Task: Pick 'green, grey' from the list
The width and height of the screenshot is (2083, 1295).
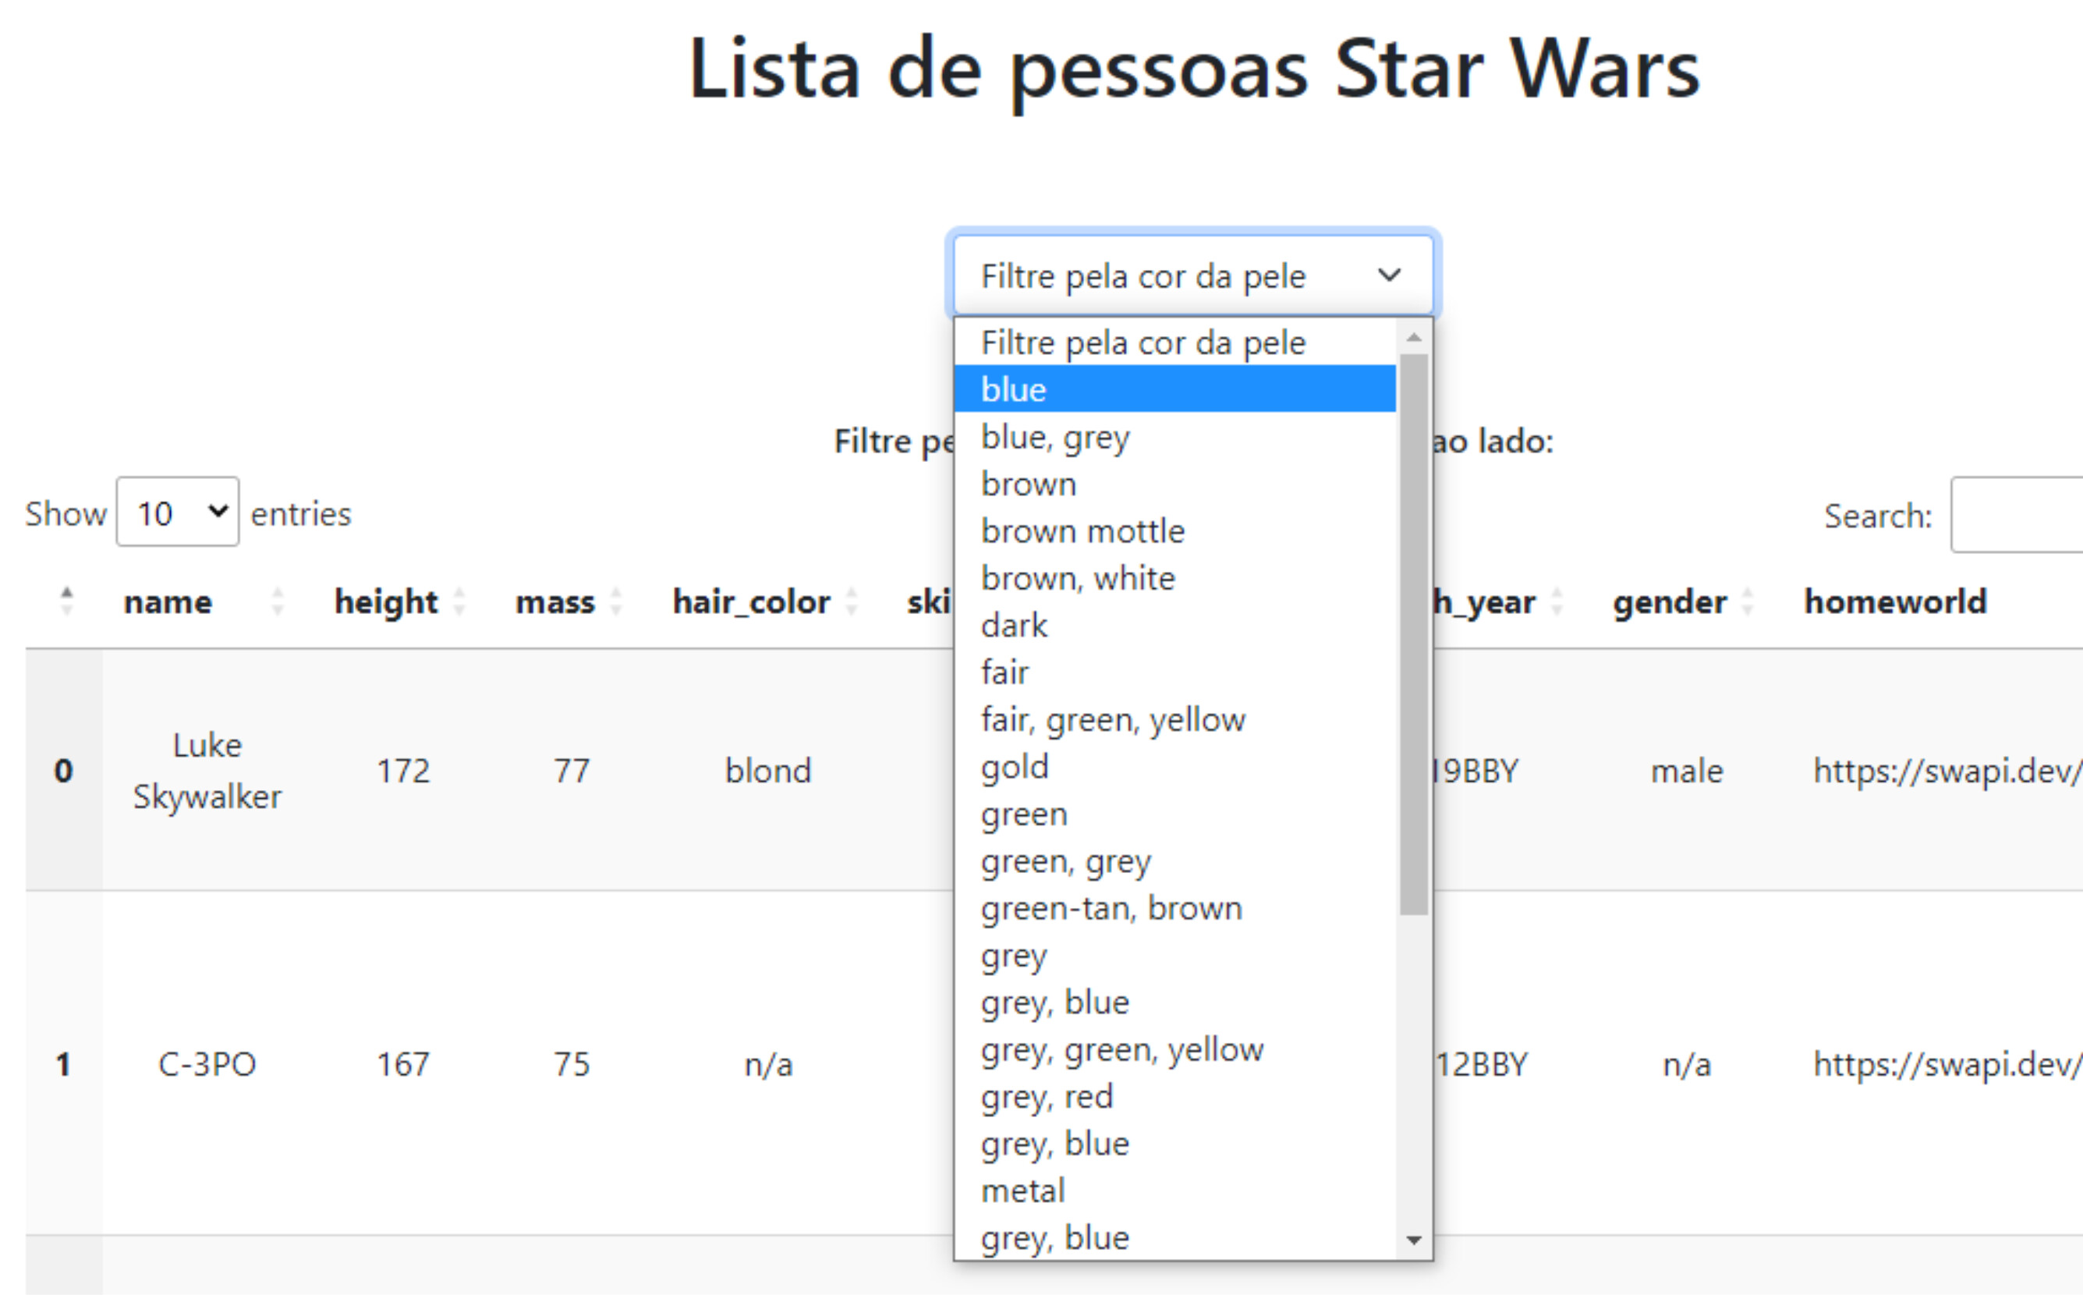Action: pos(1174,860)
